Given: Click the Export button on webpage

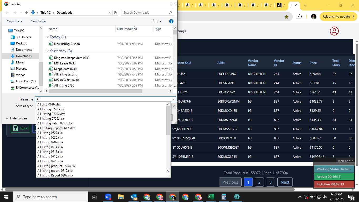Looking at the screenshot, I should [20, 128].
